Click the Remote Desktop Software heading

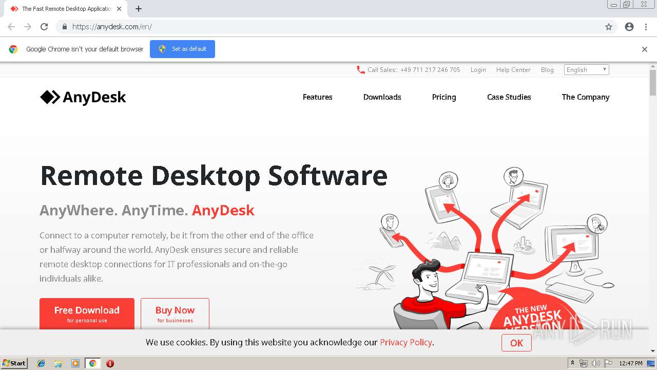pos(214,175)
